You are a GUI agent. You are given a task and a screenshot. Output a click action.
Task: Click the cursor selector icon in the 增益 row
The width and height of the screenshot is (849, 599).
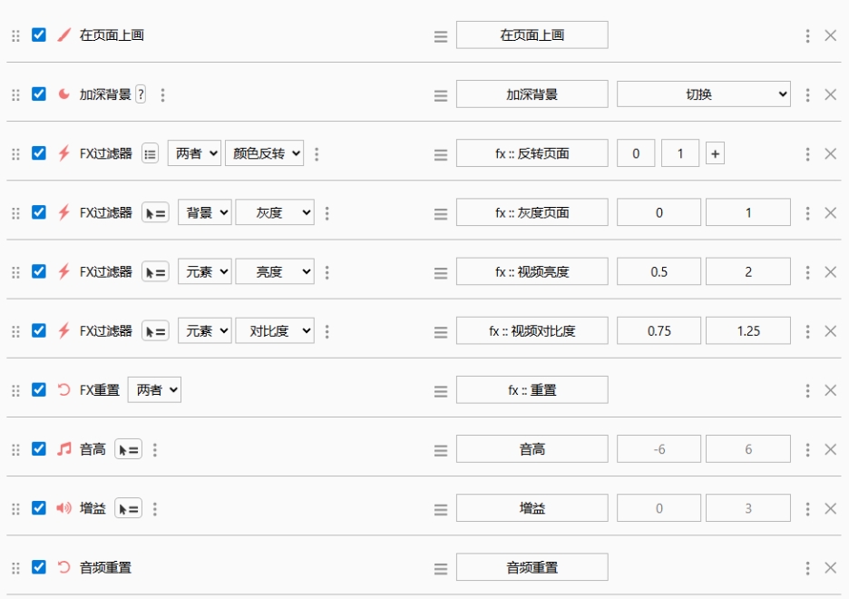coord(128,508)
